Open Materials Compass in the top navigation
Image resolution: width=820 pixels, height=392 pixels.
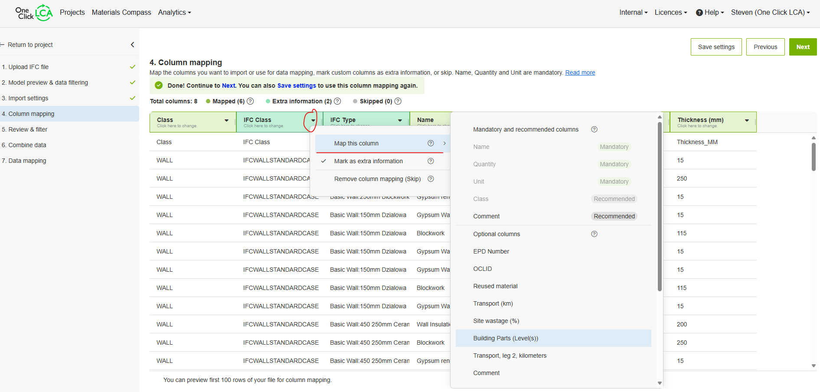click(121, 13)
